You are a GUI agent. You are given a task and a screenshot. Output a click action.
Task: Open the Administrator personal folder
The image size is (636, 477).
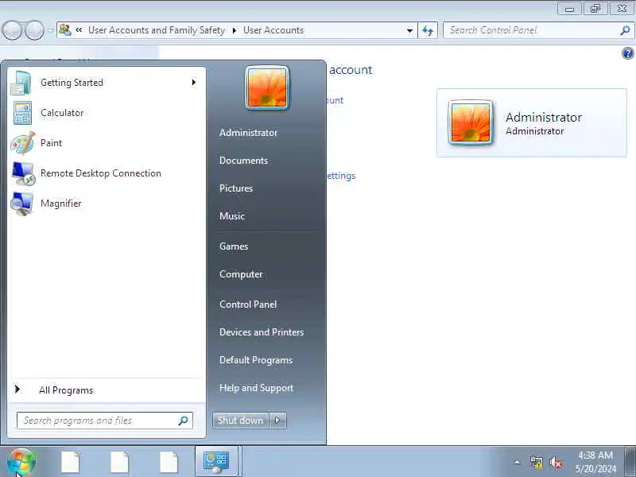pos(248,133)
